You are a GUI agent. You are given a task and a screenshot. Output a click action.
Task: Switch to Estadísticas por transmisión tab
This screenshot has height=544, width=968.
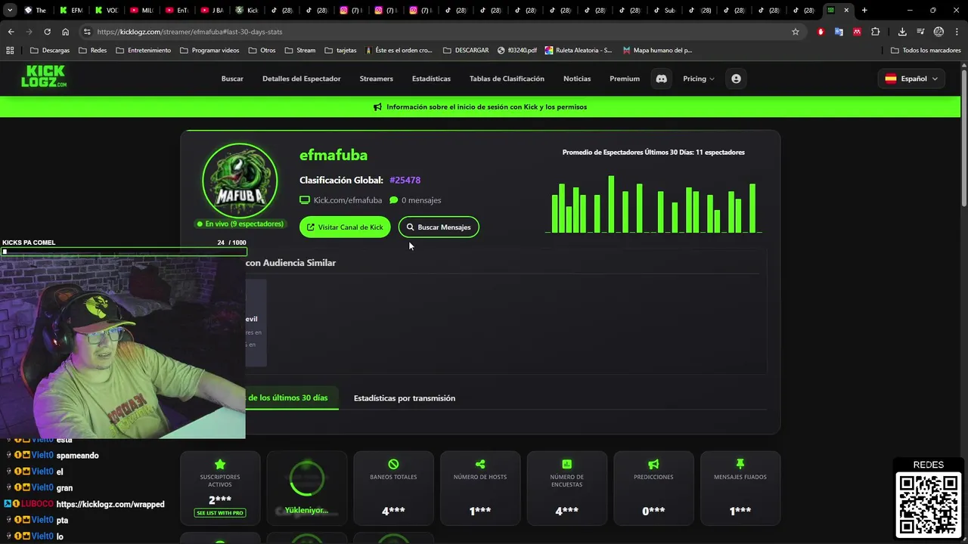click(x=405, y=398)
